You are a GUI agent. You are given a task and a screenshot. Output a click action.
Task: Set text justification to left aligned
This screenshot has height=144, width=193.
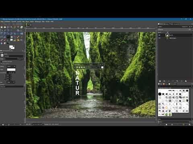click(8, 73)
